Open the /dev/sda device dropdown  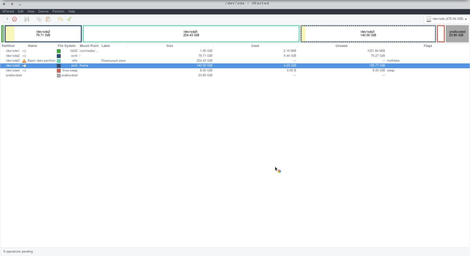(447, 19)
